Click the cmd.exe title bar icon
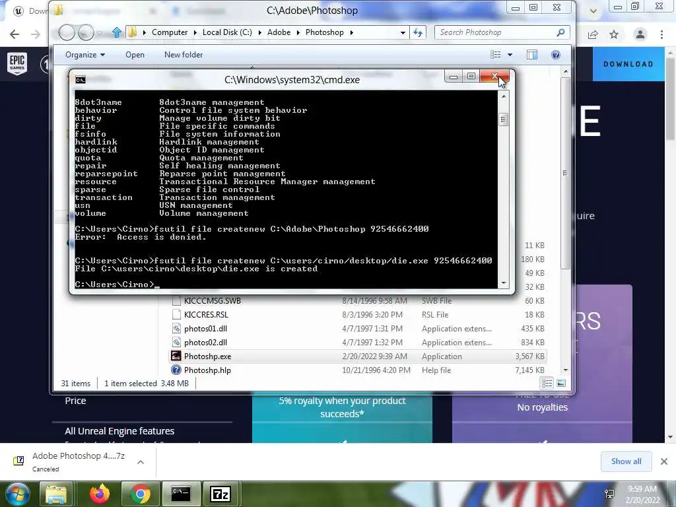 click(80, 80)
